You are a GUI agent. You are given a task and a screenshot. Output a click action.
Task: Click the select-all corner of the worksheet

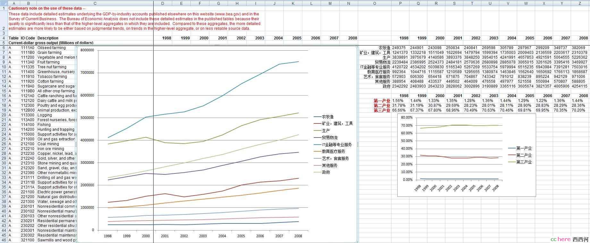(x=4, y=3)
